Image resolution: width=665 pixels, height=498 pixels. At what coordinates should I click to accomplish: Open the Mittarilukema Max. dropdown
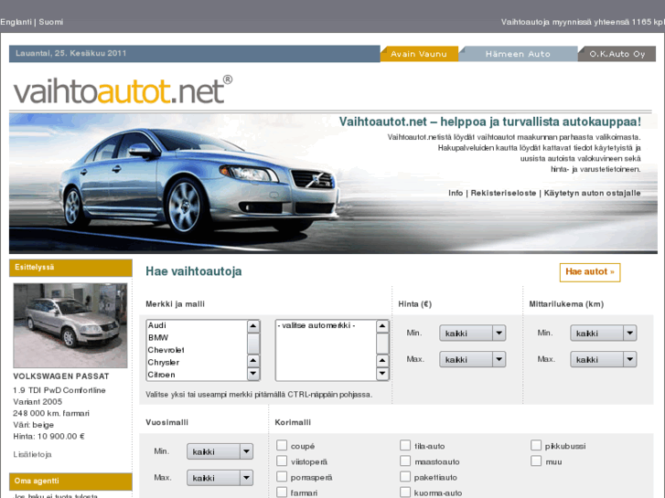604,359
